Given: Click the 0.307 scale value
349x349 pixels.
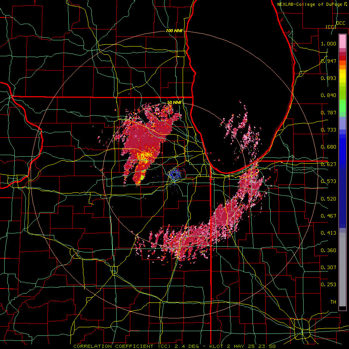Looking at the screenshot, I should point(328,268).
